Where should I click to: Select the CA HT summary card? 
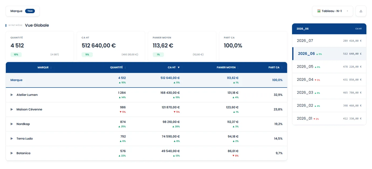[x=111, y=46]
